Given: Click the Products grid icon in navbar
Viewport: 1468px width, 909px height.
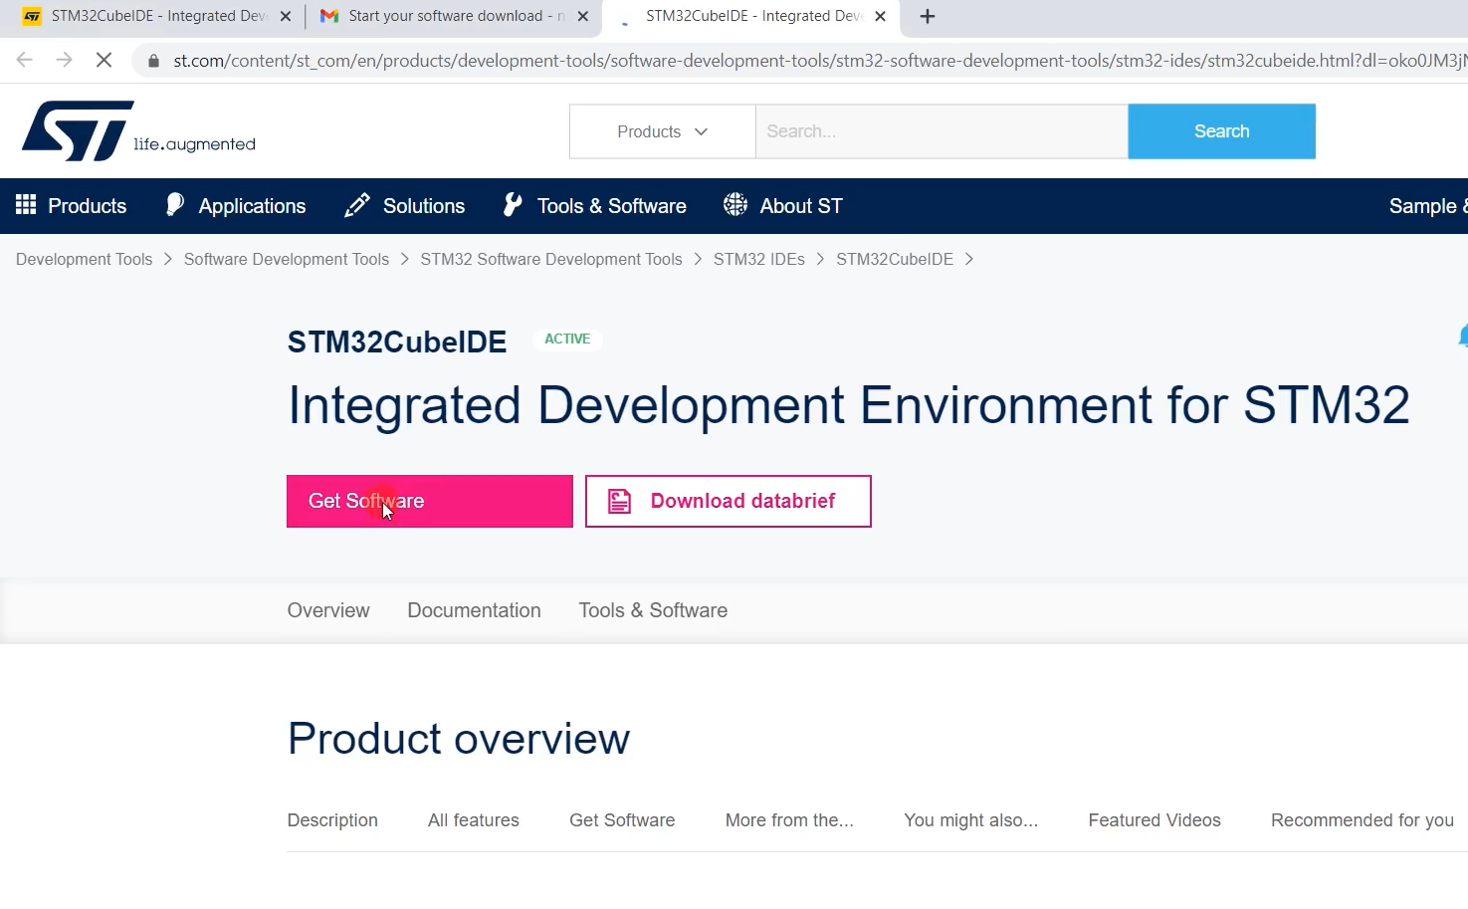Looking at the screenshot, I should tap(26, 205).
